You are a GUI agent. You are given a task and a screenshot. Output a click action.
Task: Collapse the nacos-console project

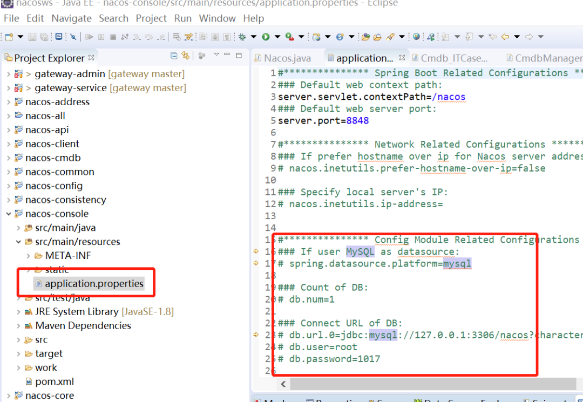point(9,214)
